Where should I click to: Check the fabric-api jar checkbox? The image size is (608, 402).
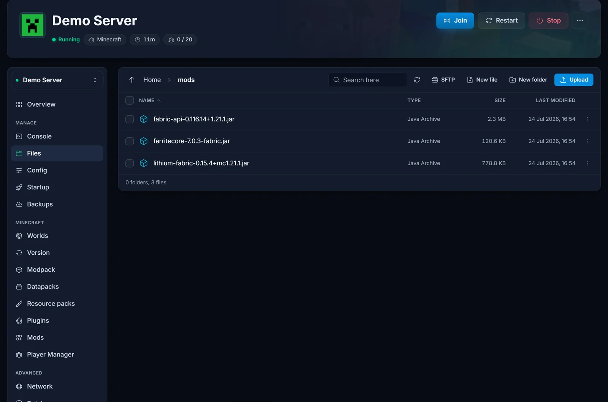click(x=130, y=119)
